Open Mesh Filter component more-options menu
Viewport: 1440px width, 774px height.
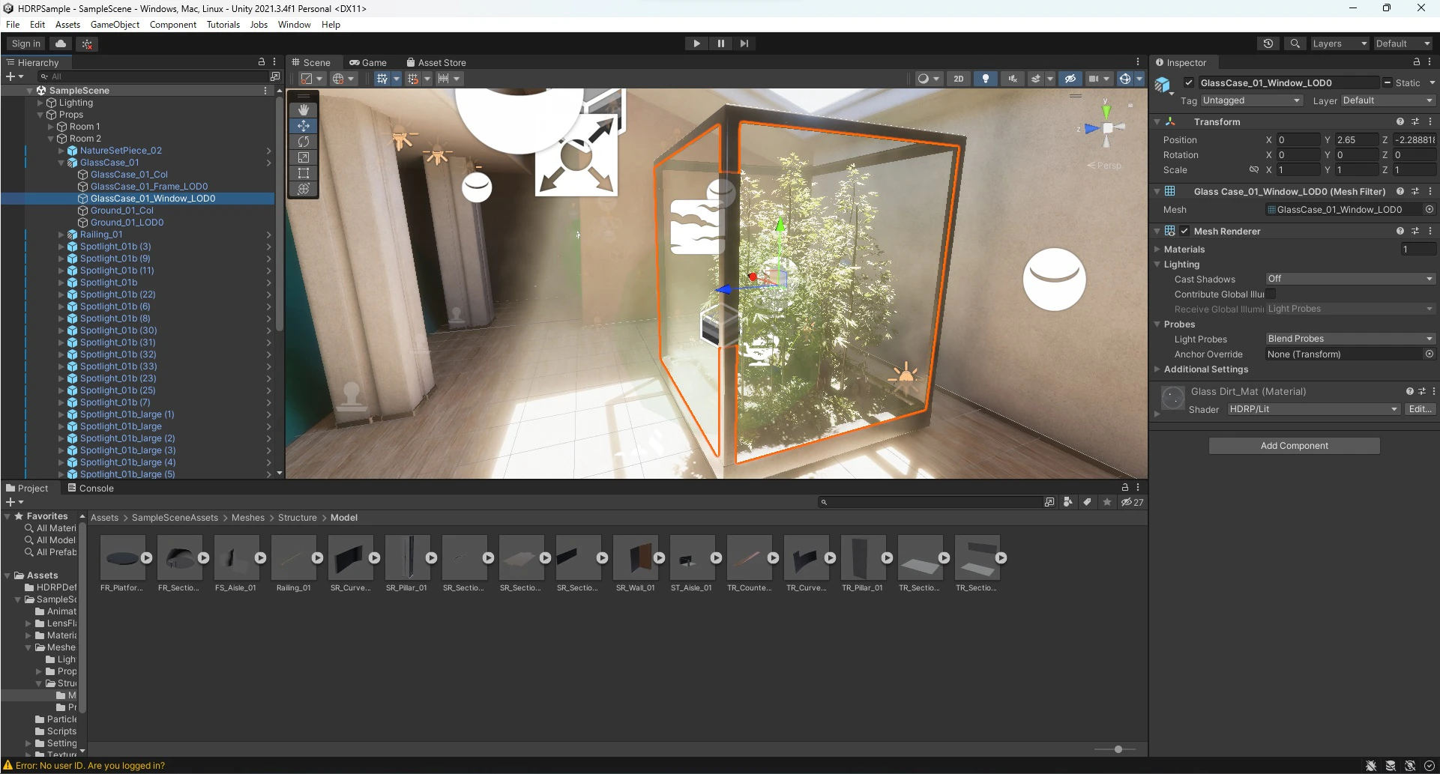1430,191
